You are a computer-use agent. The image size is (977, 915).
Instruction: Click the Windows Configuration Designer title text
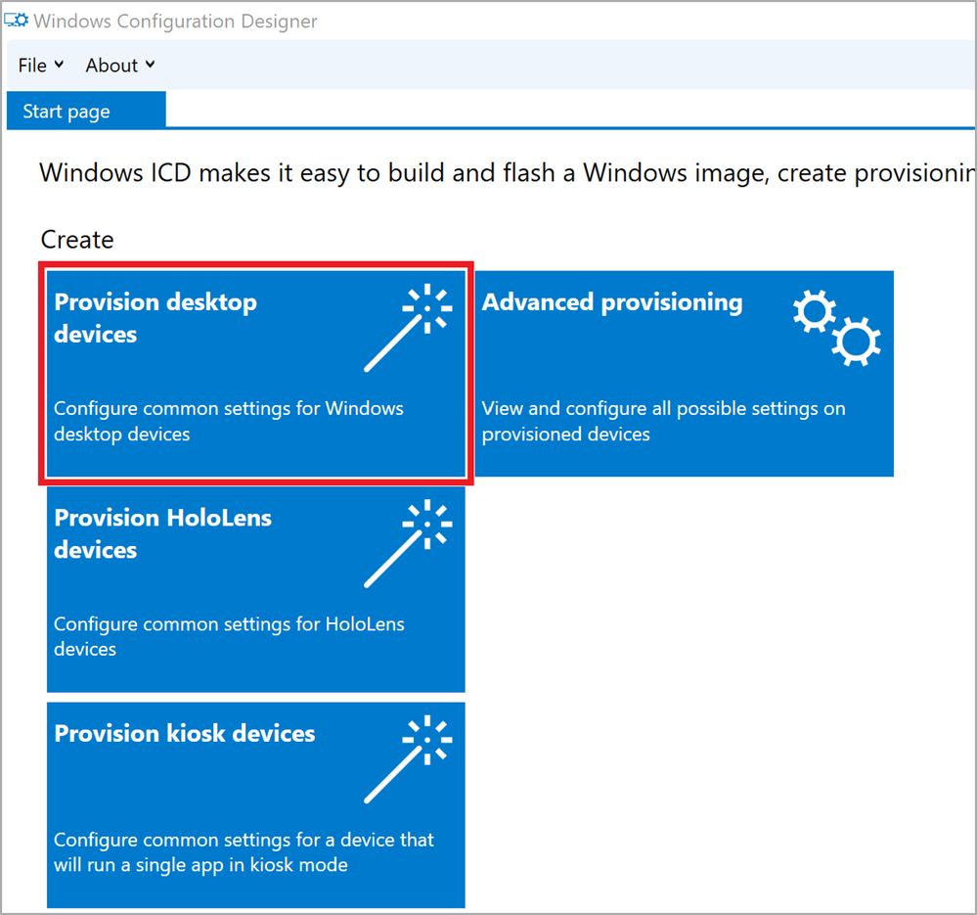click(x=175, y=22)
